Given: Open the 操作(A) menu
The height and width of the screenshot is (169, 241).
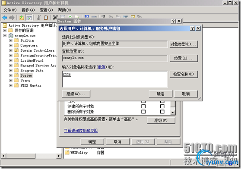Looking at the screenshot, I should point(28,10).
